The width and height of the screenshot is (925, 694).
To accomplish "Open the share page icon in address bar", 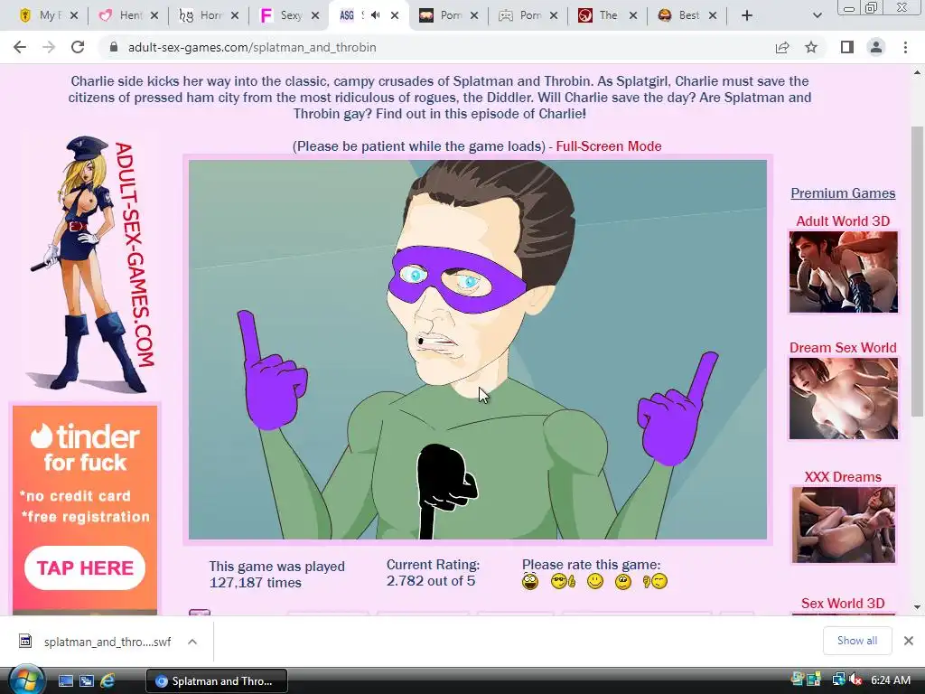I will (x=782, y=47).
